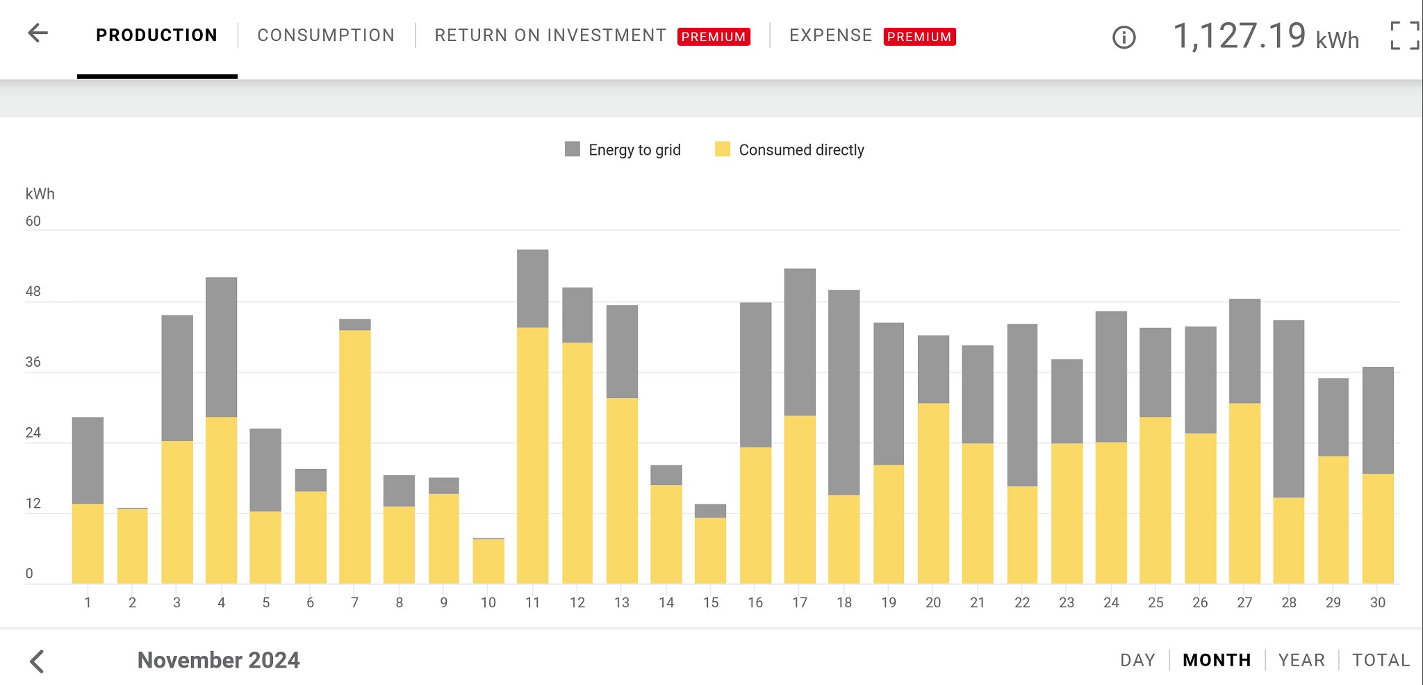This screenshot has width=1423, height=685.
Task: Switch the time range to YEAR
Action: (1301, 660)
